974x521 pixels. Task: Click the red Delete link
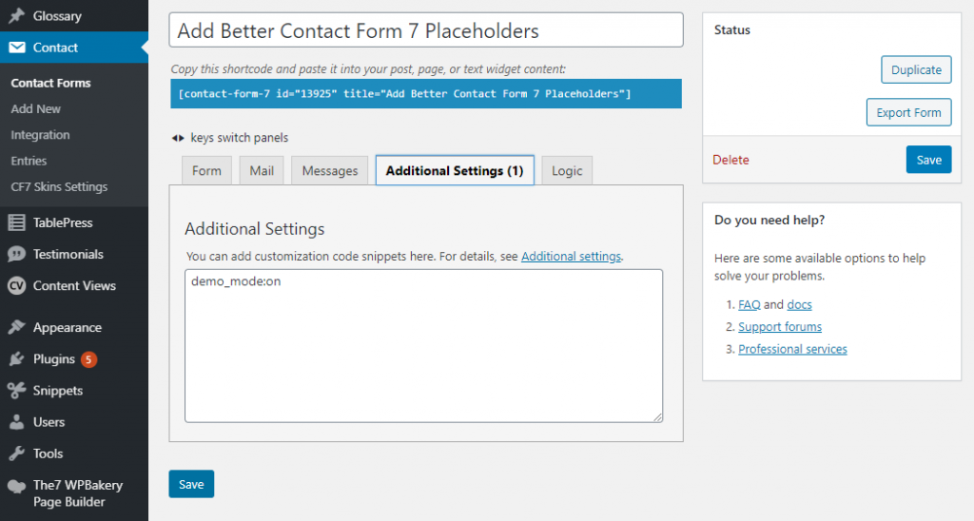(x=730, y=160)
